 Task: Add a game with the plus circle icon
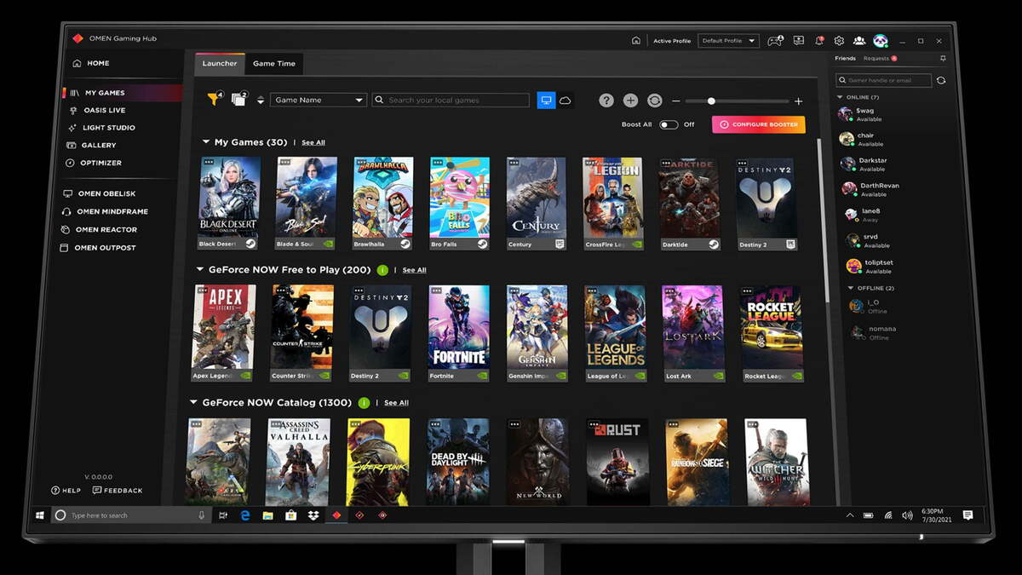[630, 101]
